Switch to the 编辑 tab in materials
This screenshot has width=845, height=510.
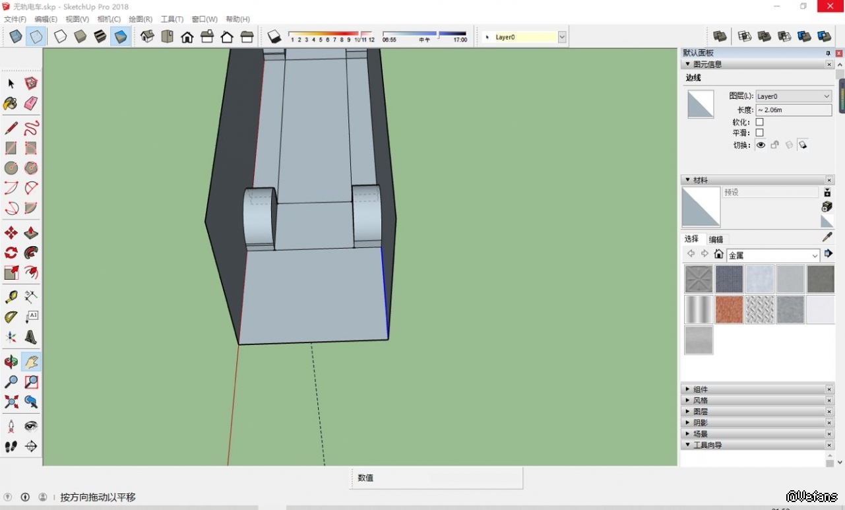[716, 239]
